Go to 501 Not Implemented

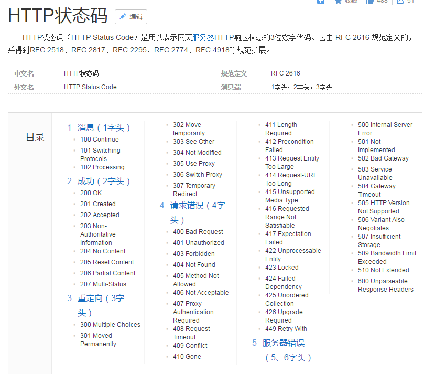[x=376, y=146]
